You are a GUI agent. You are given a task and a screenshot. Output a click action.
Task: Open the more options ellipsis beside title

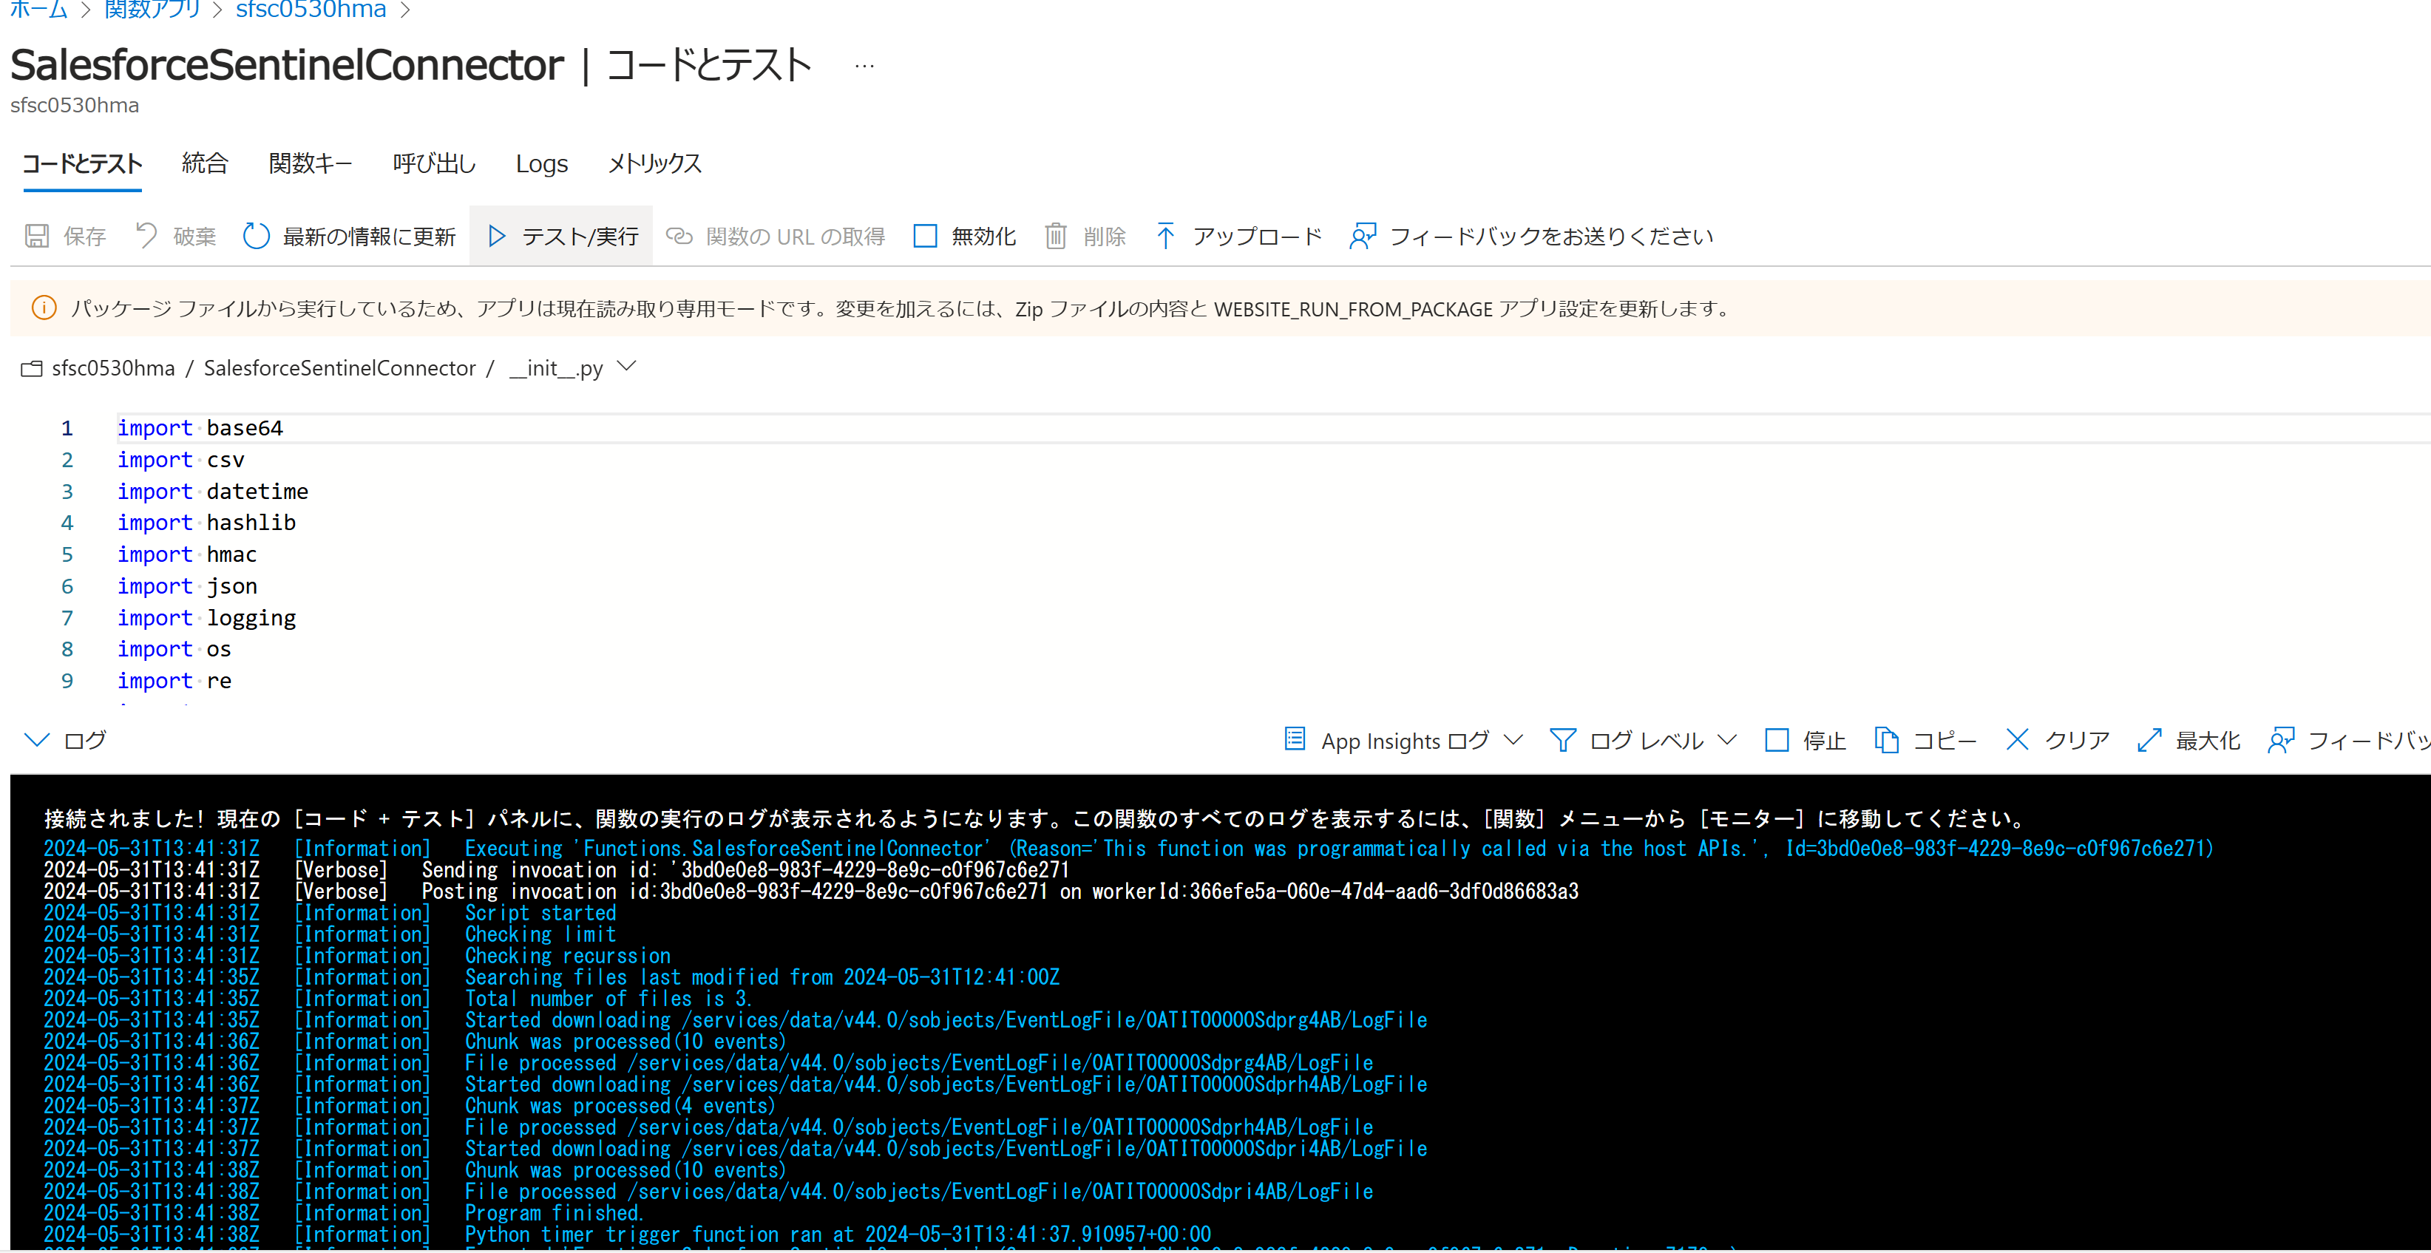click(x=864, y=67)
